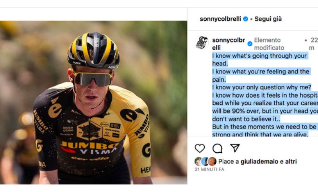This screenshot has height=192, width=318.
Task: Click the verified badge beside the caption username
Action: tap(250, 44)
